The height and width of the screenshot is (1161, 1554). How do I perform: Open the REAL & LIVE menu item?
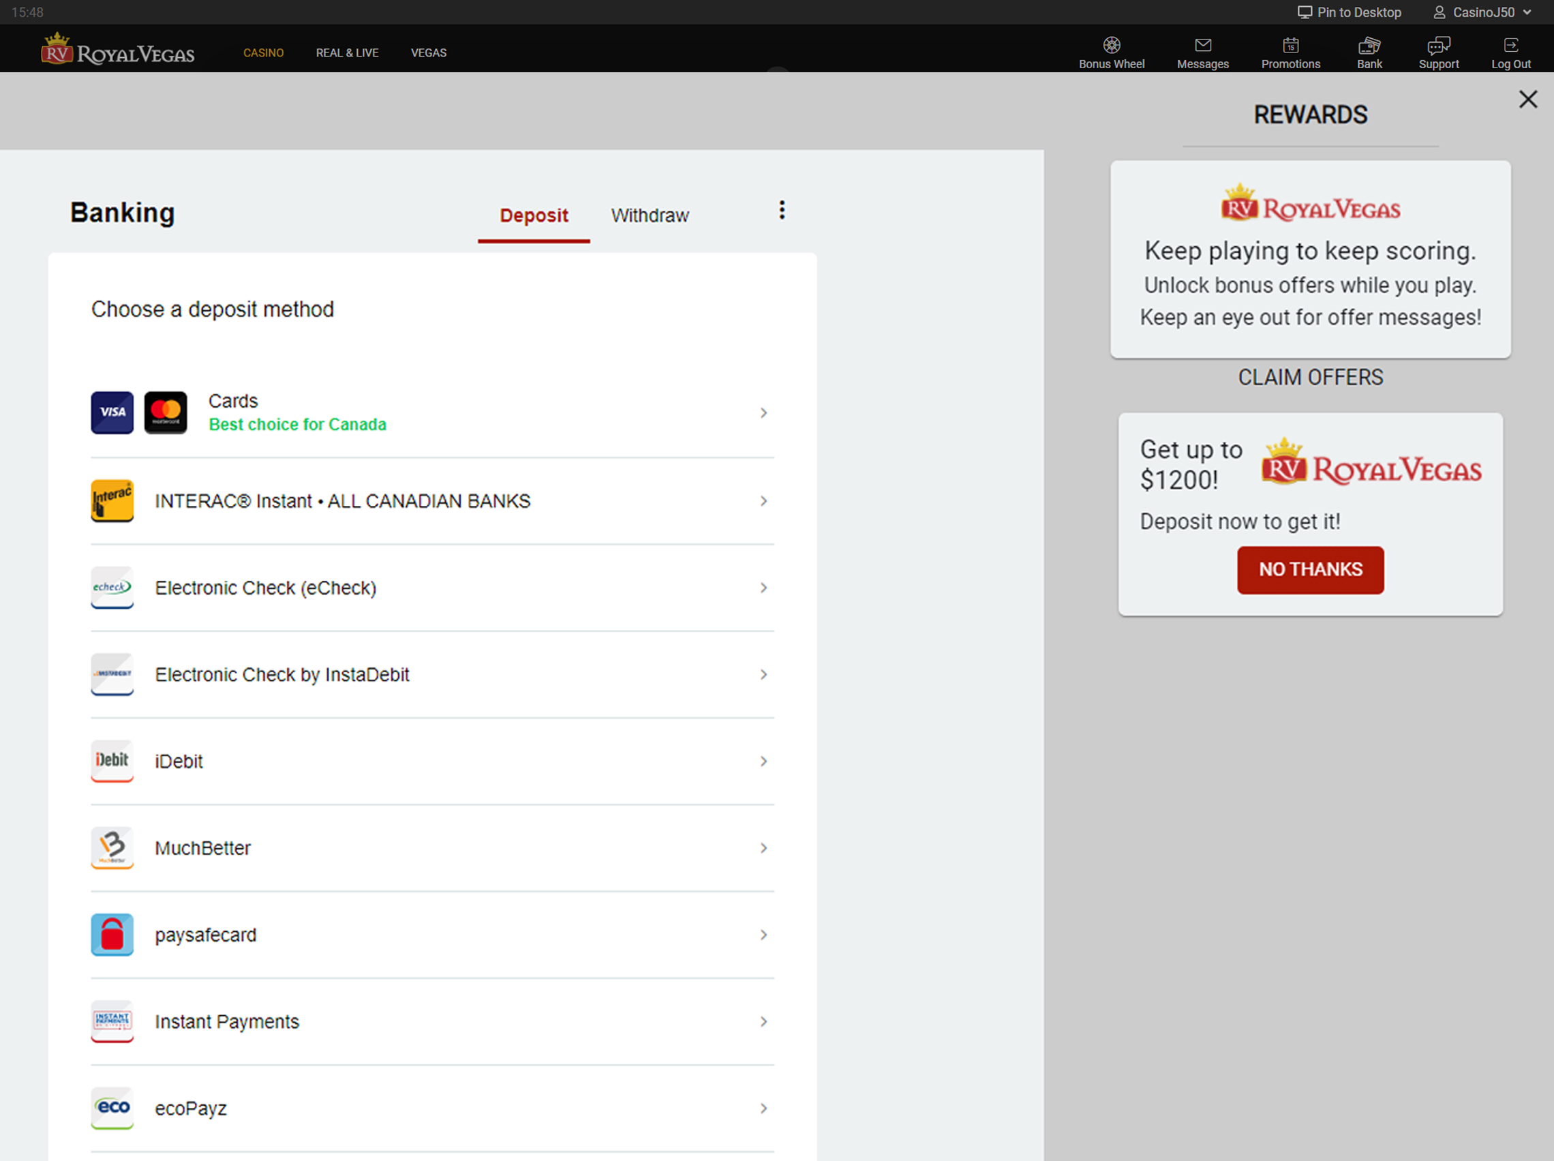point(347,52)
